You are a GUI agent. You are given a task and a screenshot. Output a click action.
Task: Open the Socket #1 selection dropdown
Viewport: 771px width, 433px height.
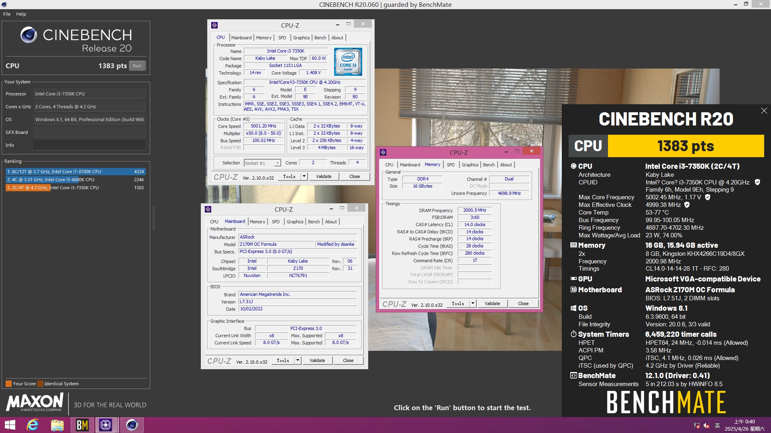(x=262, y=163)
